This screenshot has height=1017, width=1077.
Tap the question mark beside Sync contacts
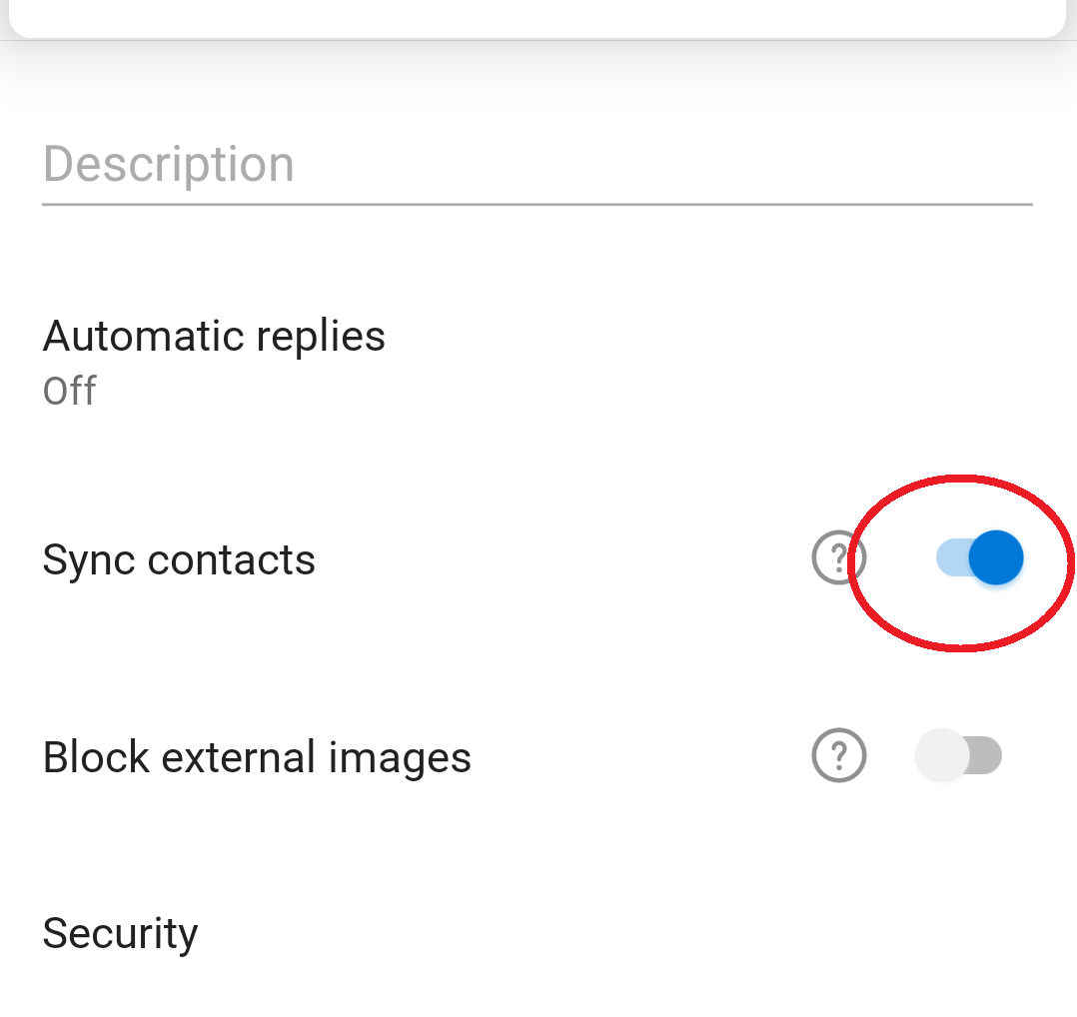click(838, 557)
